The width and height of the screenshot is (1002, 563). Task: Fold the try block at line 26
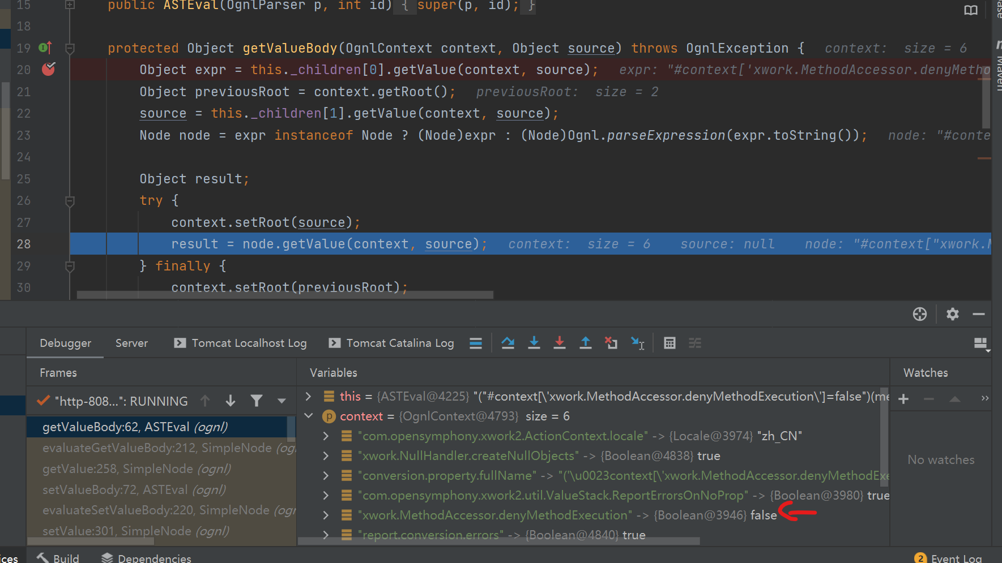[70, 201]
